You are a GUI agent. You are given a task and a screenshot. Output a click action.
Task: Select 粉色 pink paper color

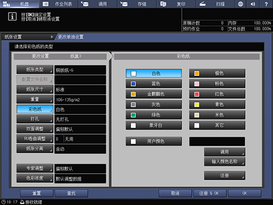click(x=217, y=83)
